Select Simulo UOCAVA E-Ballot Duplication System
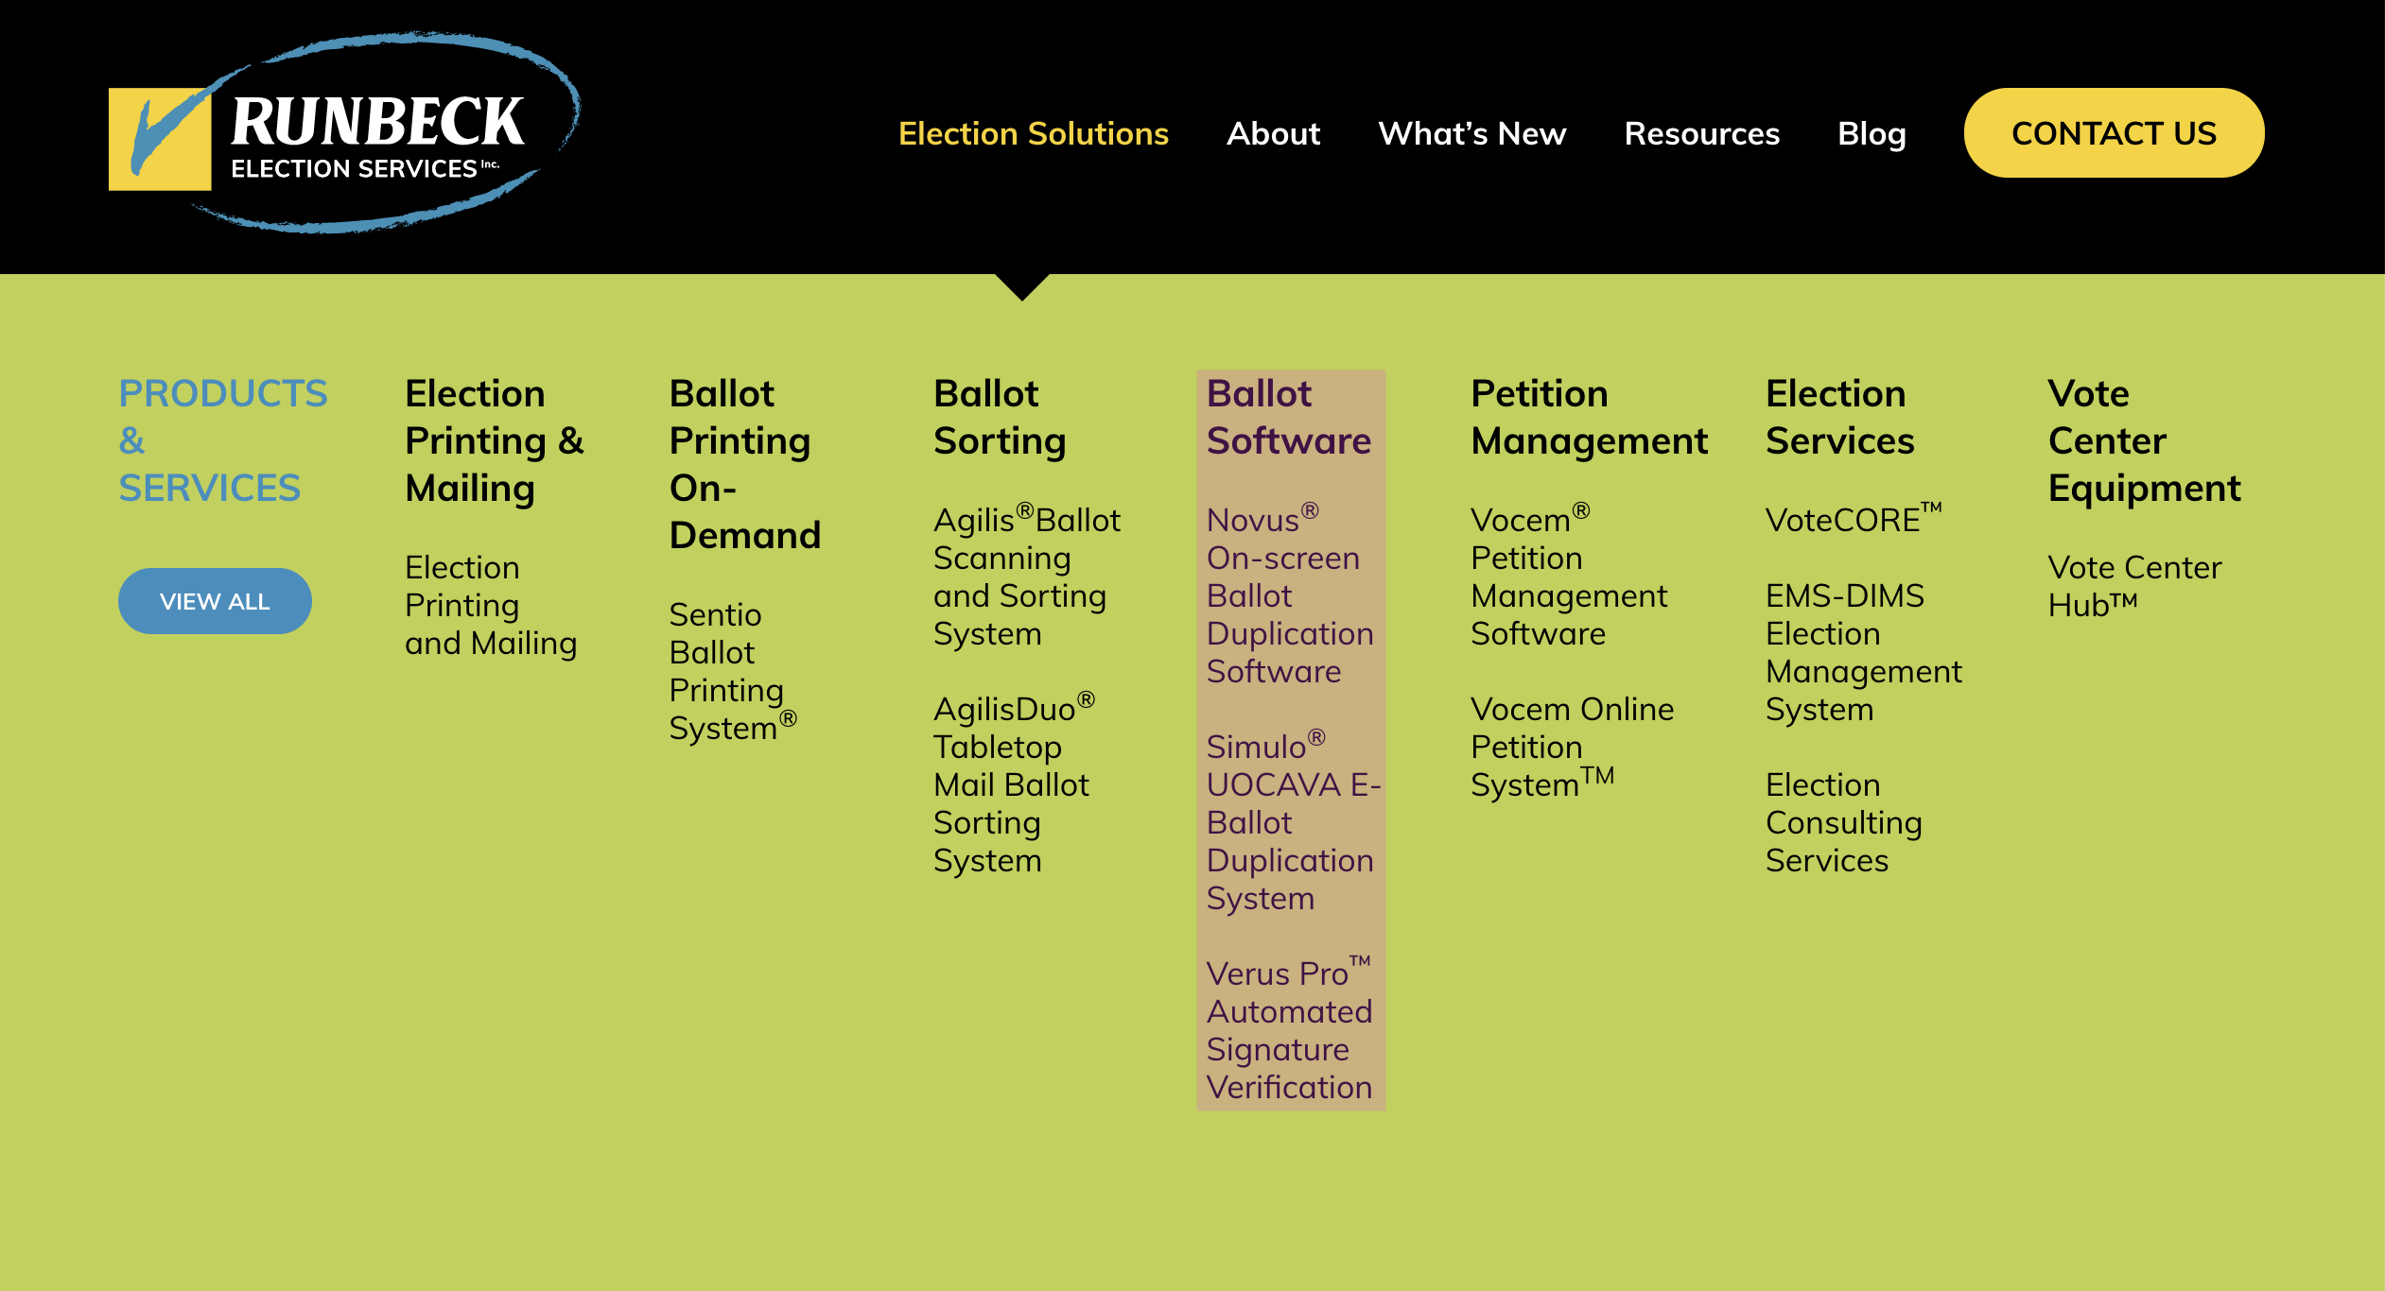 click(x=1294, y=821)
